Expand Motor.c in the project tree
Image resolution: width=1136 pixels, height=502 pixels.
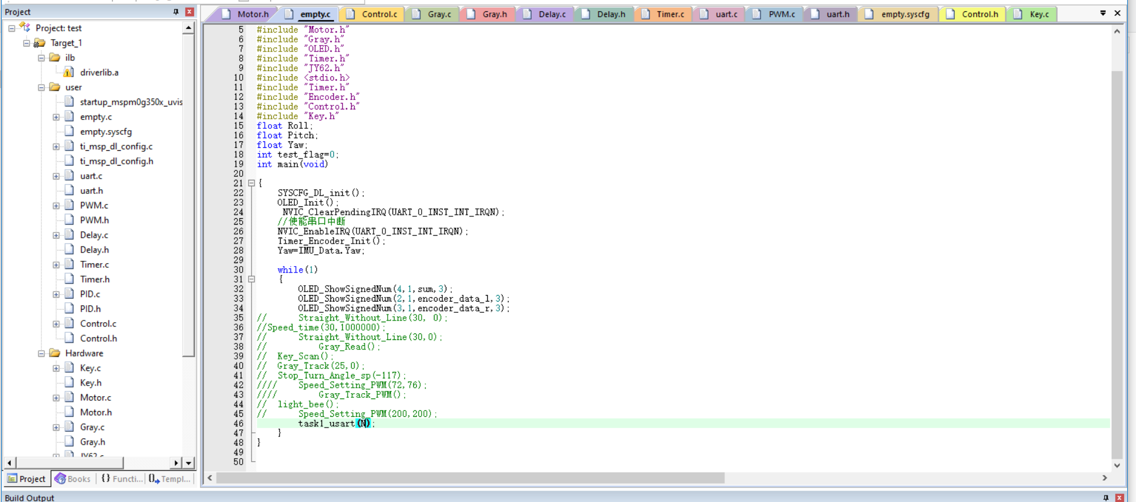pyautogui.click(x=56, y=398)
